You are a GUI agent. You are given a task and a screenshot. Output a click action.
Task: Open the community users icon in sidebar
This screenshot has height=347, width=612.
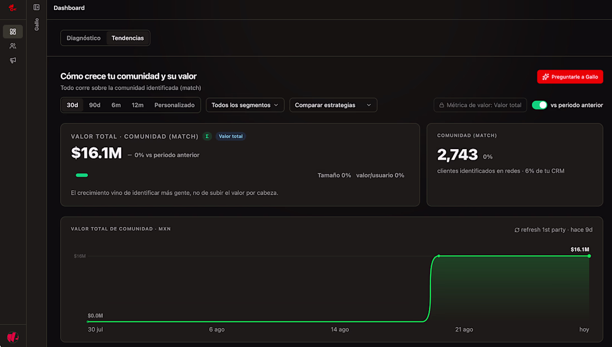[x=13, y=46]
